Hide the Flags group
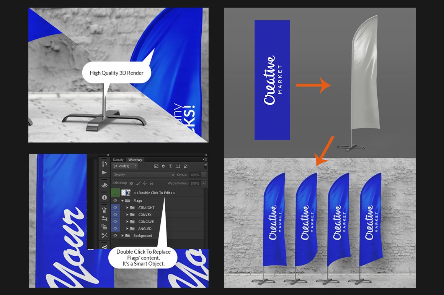This screenshot has width=444, height=295. click(115, 201)
